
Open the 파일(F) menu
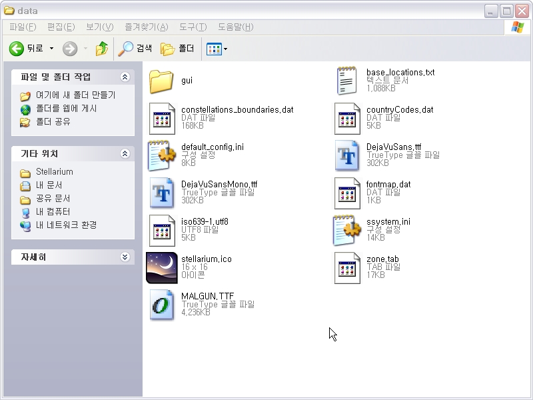(23, 27)
